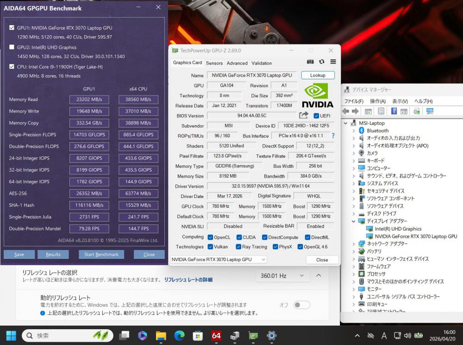Open the GPU-Z hamburger menu
The image size is (463, 345).
coord(333,62)
